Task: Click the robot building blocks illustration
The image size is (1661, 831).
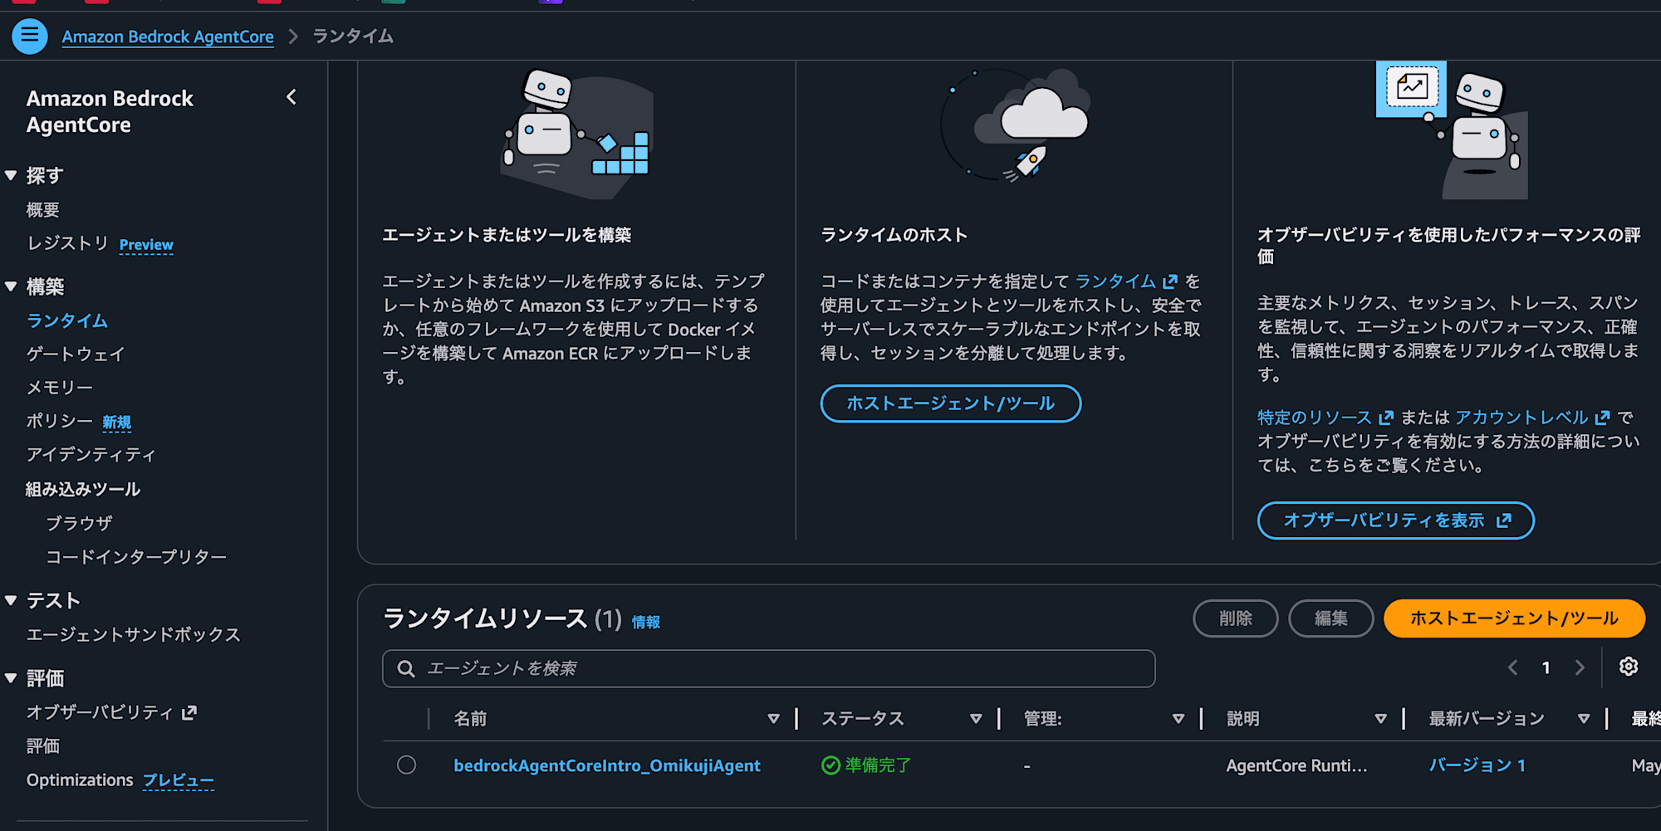Action: click(577, 133)
